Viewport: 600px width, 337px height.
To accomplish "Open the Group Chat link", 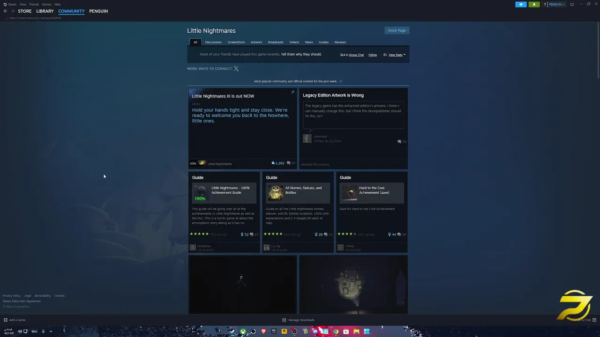I will pos(356,55).
